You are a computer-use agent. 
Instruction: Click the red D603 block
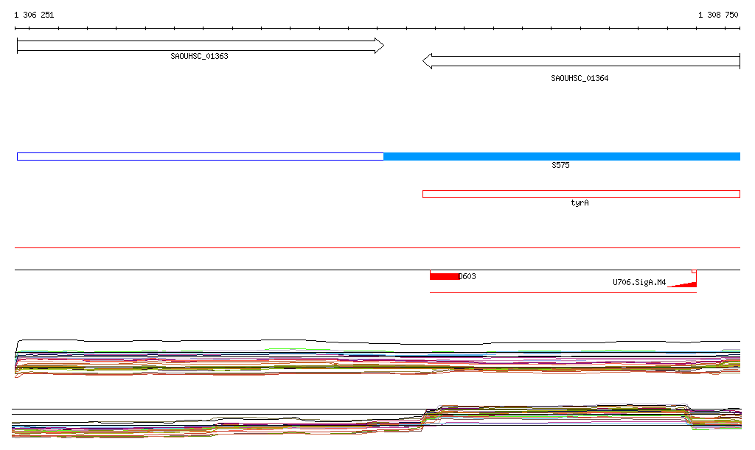click(x=445, y=276)
